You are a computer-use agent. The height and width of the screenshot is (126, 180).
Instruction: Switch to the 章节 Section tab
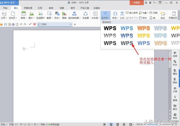point(73,8)
